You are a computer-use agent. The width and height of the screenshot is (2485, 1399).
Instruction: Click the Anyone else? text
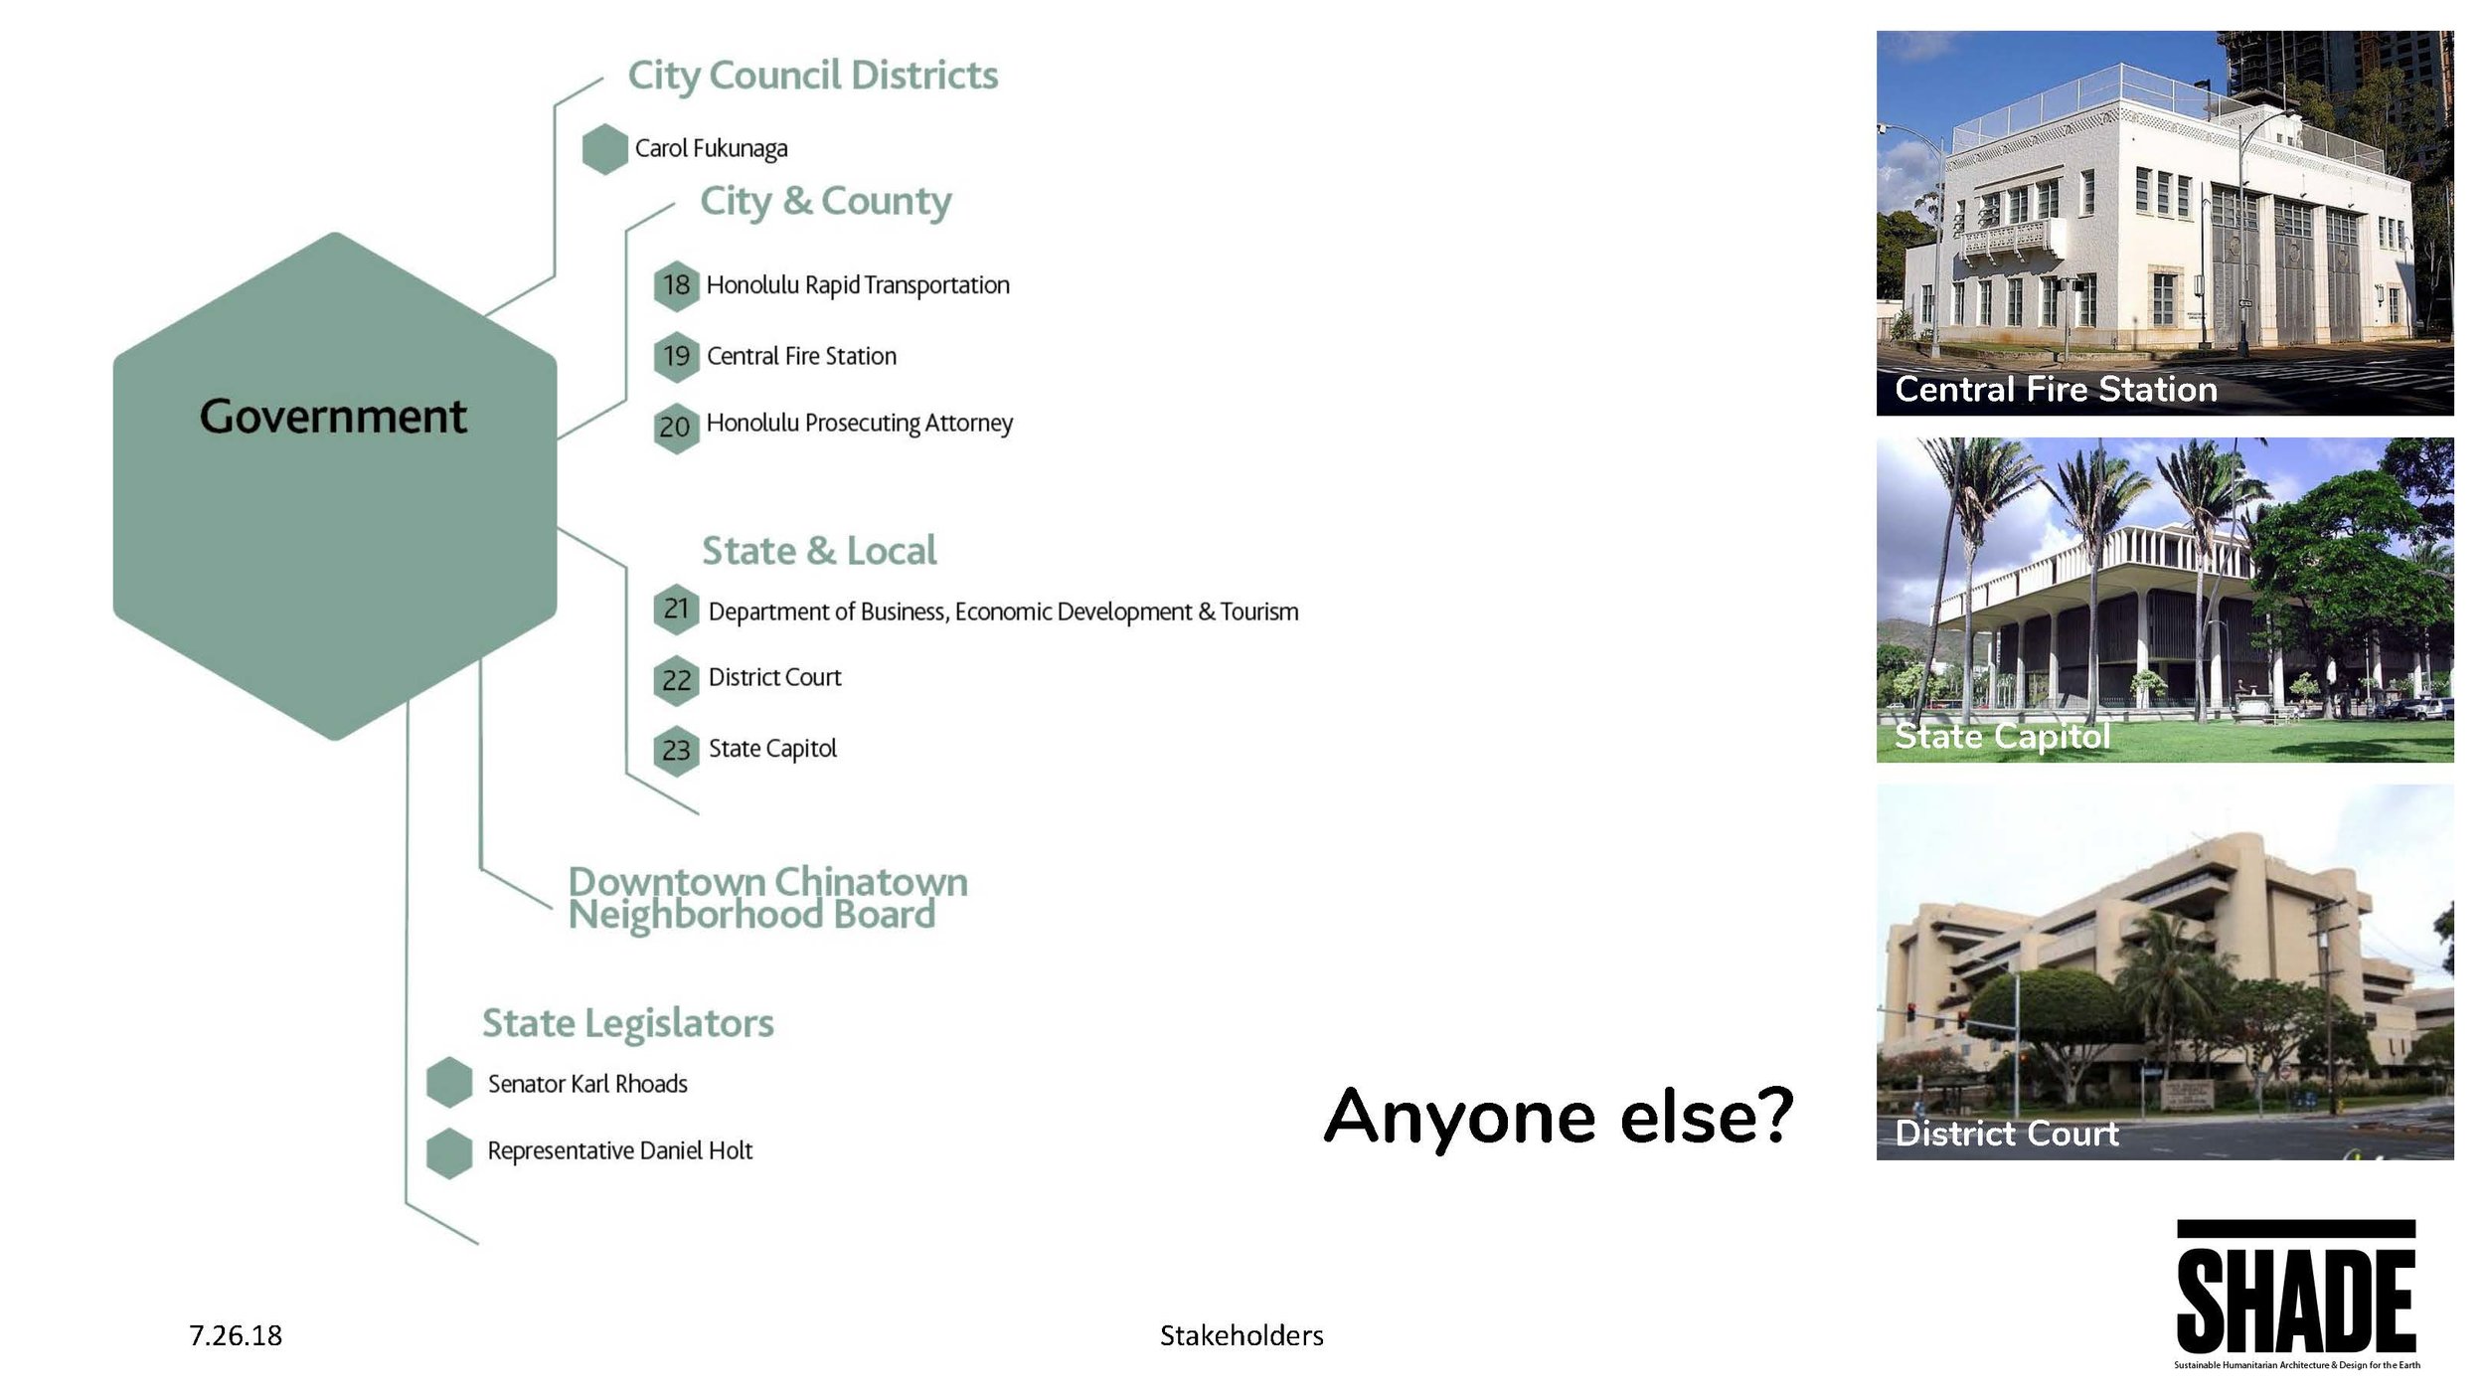1559,1118
